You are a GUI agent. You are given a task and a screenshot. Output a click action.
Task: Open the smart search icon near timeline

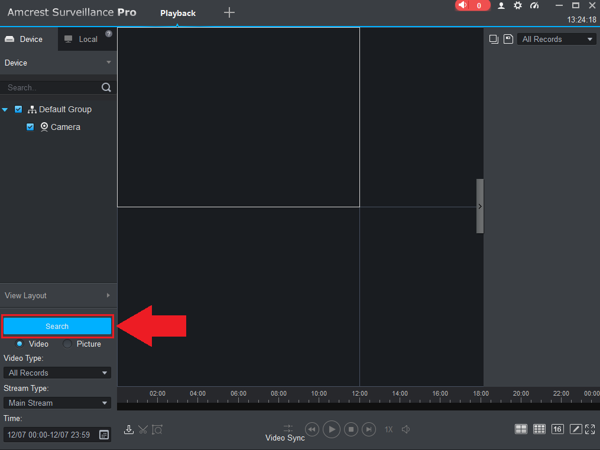click(157, 429)
